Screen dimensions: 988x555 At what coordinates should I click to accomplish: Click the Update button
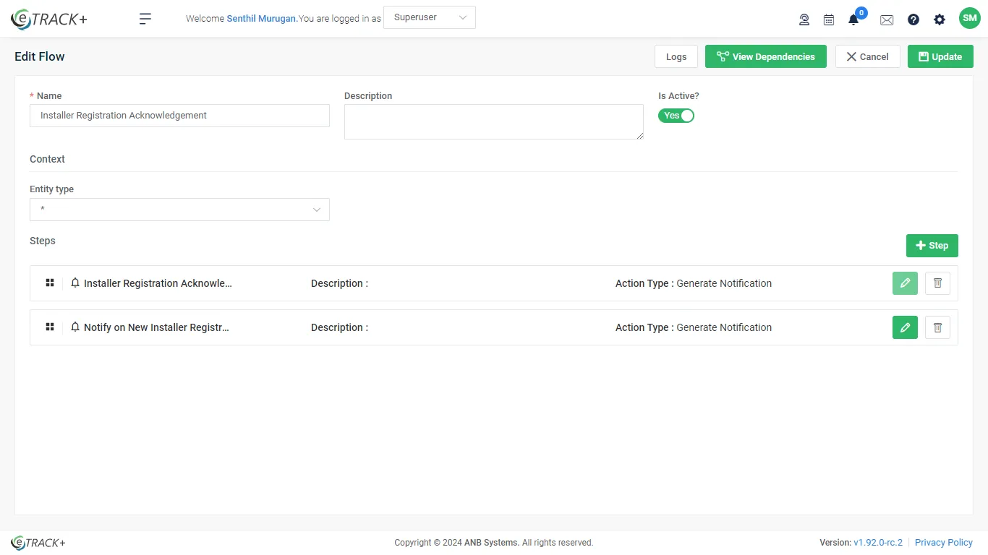tap(940, 56)
